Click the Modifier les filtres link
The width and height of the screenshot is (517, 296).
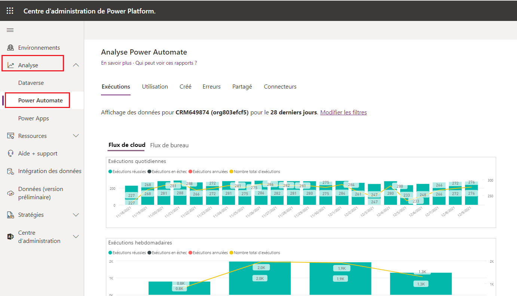tap(343, 112)
